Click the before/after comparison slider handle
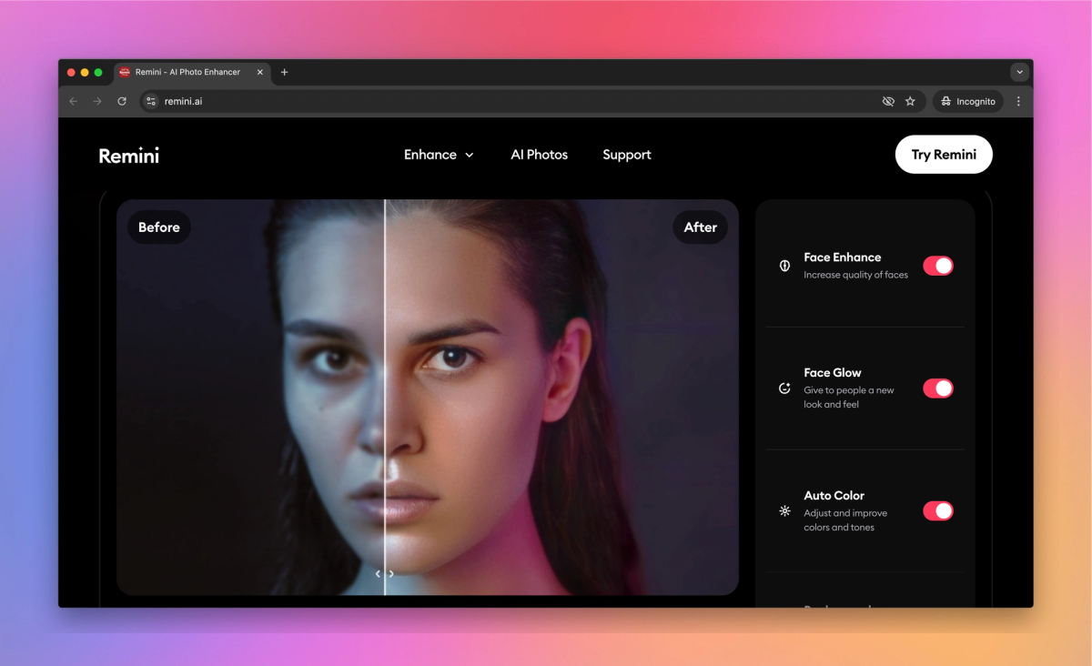 (385, 574)
